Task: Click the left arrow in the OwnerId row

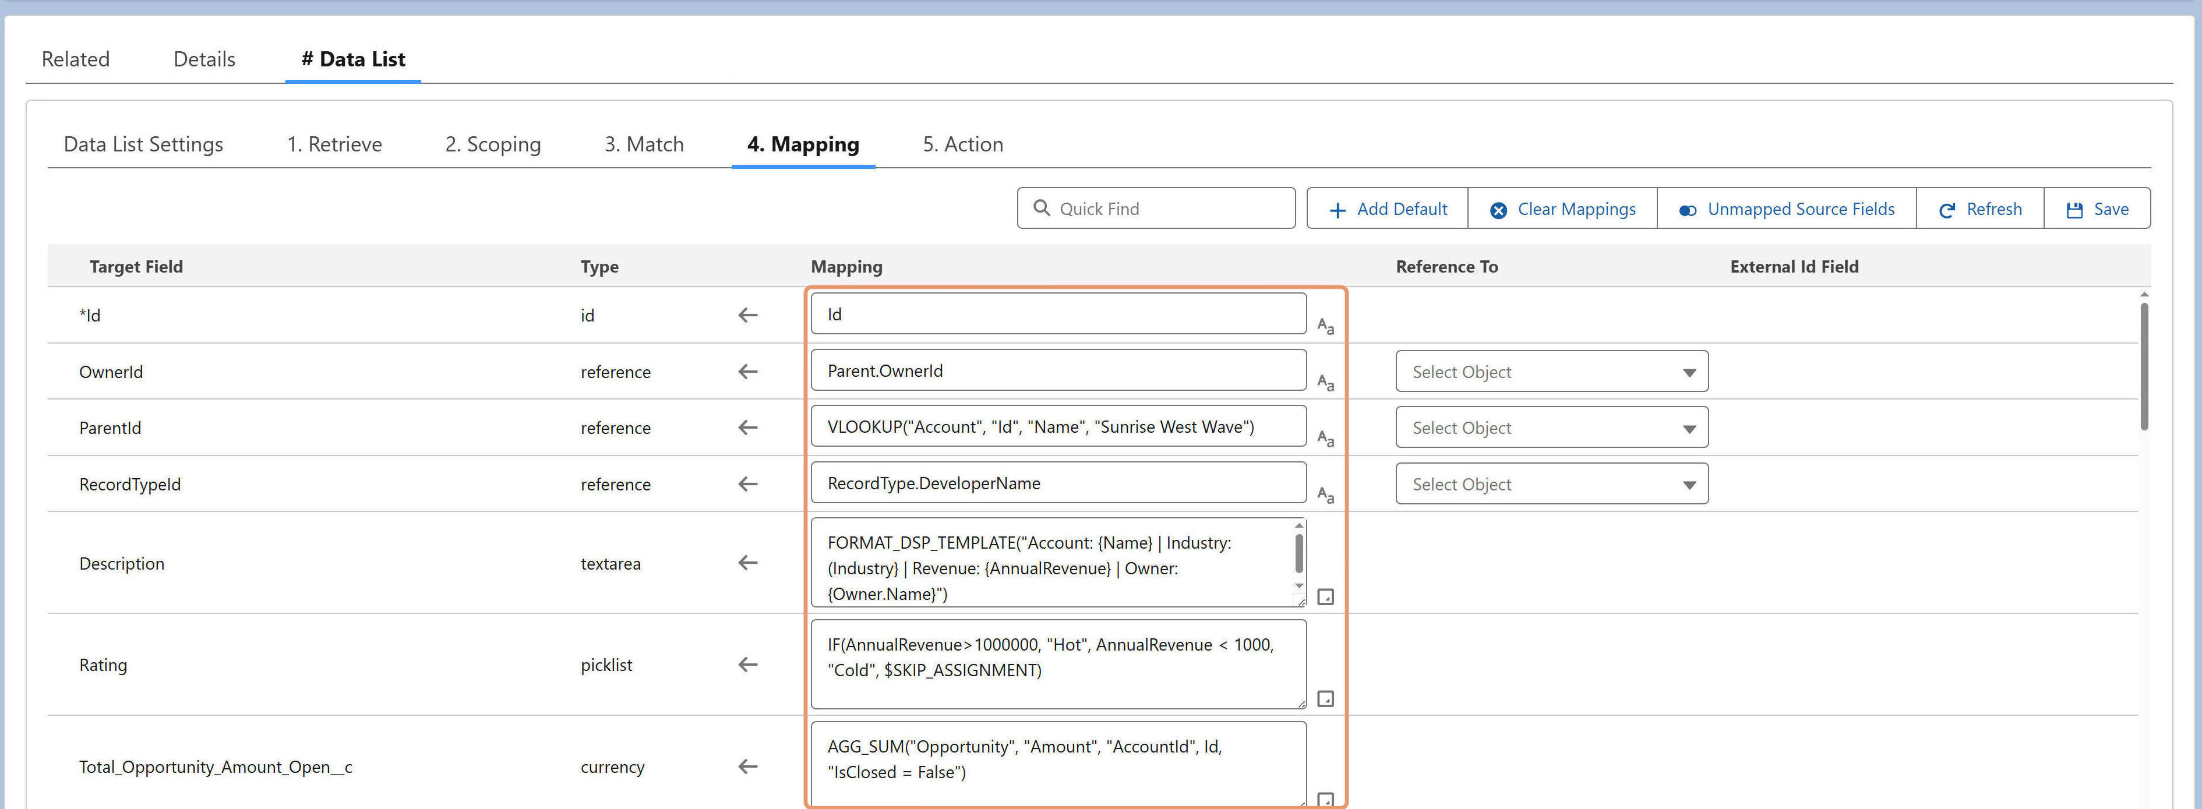Action: pos(748,372)
